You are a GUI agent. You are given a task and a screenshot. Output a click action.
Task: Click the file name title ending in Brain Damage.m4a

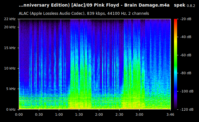tap(94, 5)
